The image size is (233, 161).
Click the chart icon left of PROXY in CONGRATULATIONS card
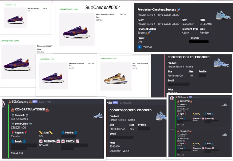click(63, 141)
